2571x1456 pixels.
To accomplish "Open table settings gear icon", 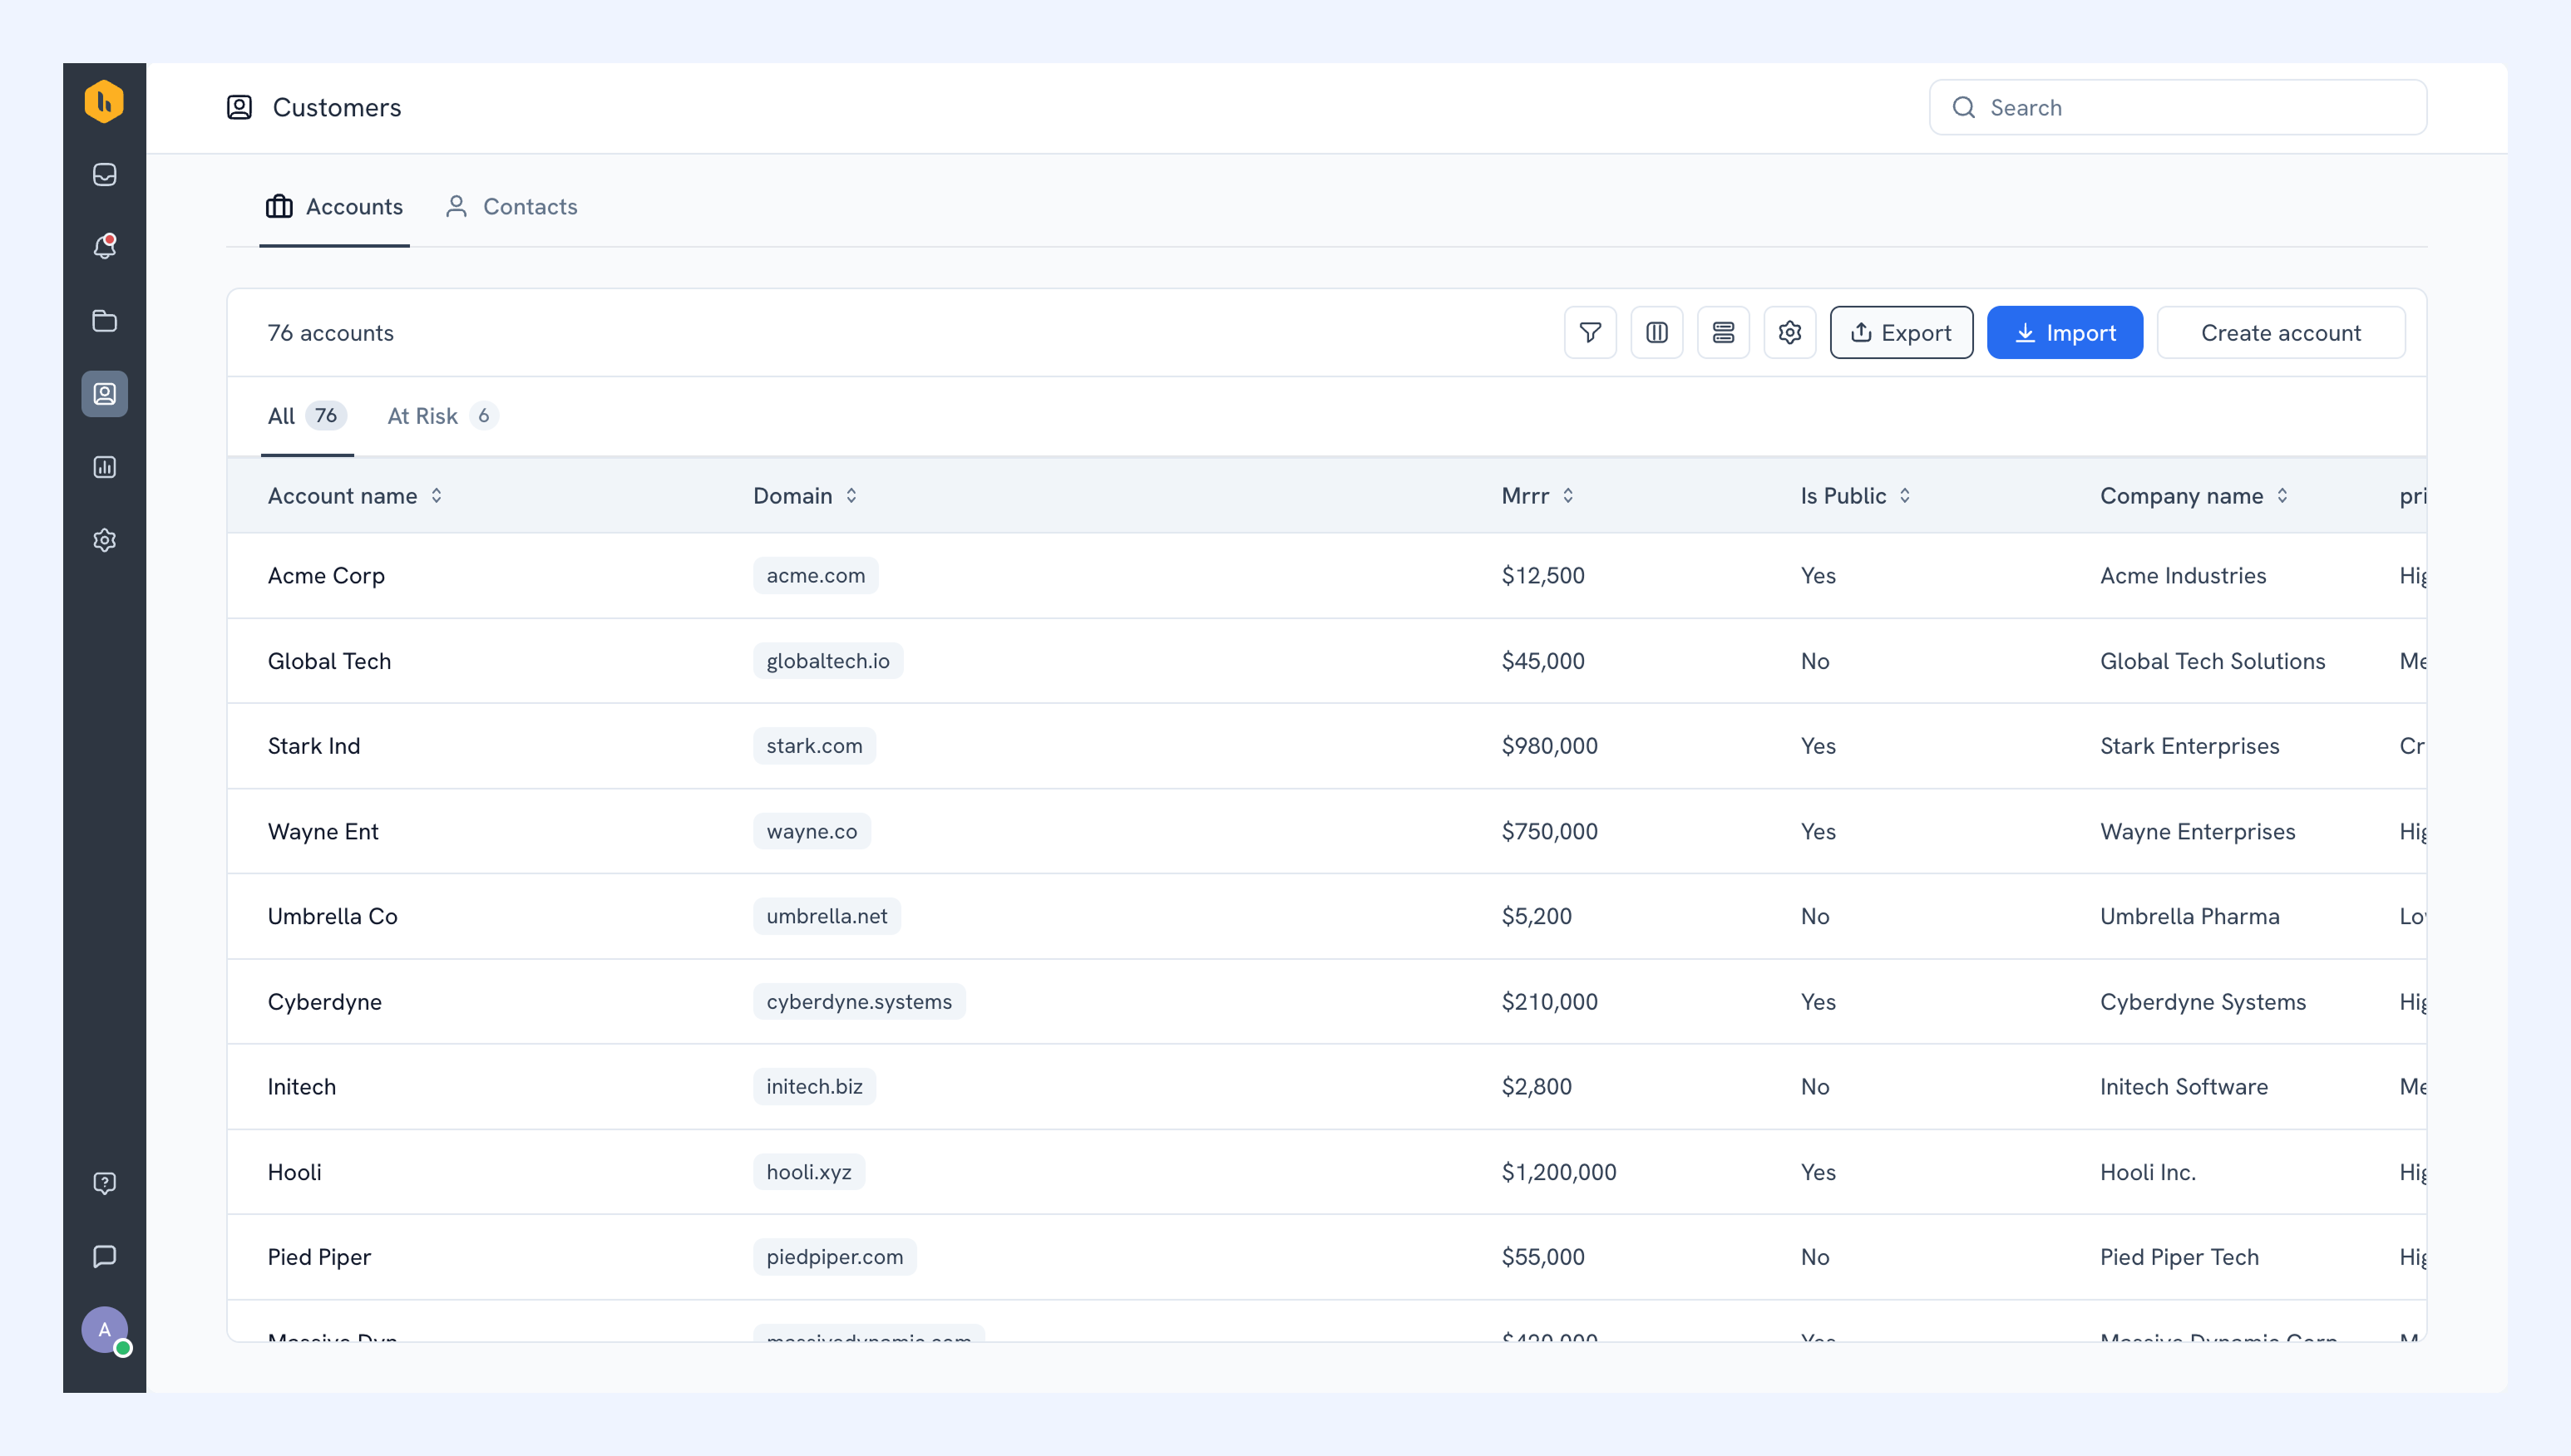I will pos(1789,332).
